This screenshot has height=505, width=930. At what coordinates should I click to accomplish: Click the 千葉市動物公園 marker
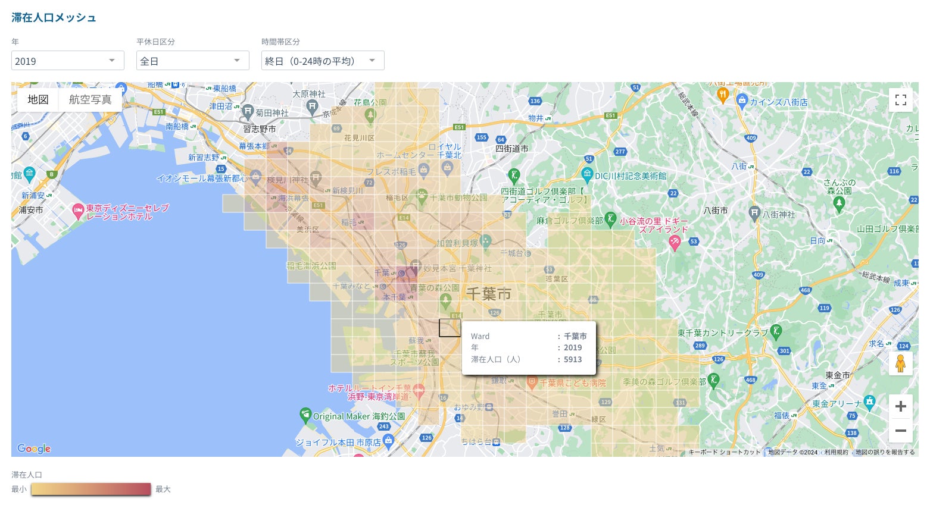[x=422, y=196]
